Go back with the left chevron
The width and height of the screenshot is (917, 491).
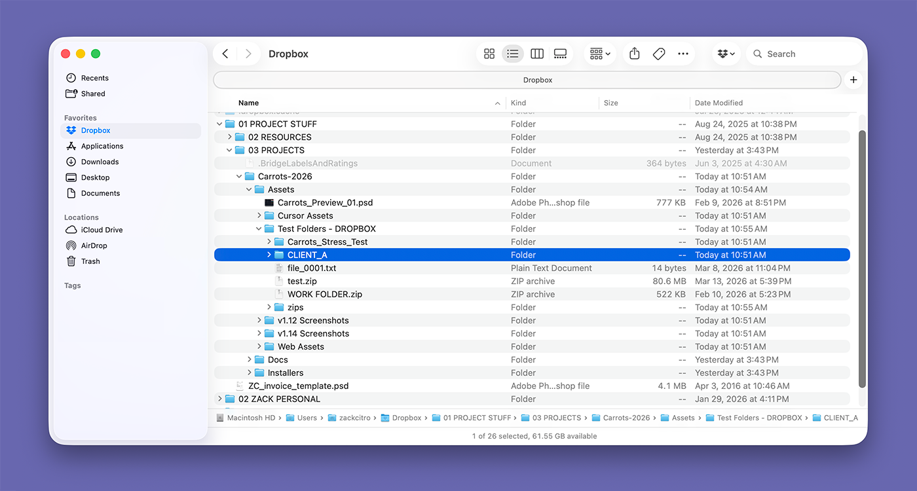coord(225,54)
